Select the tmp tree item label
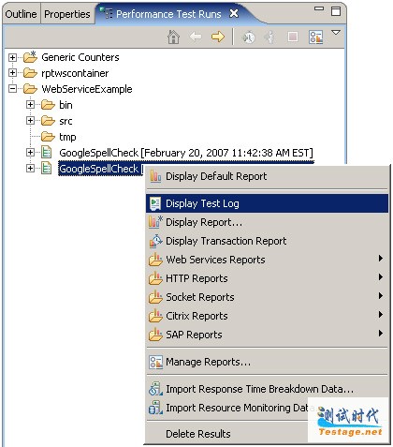 click(x=67, y=137)
